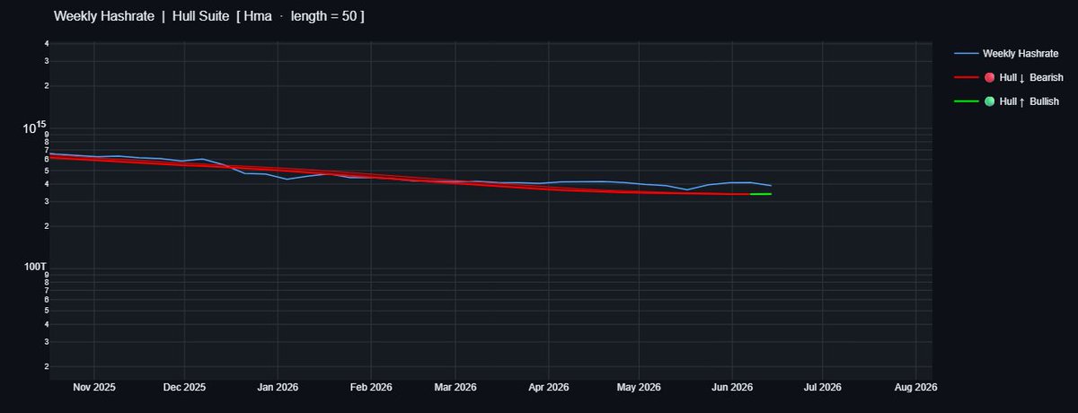Image resolution: width=1078 pixels, height=413 pixels.
Task: Click the Feb 2026 x-axis label
Action: 370,388
